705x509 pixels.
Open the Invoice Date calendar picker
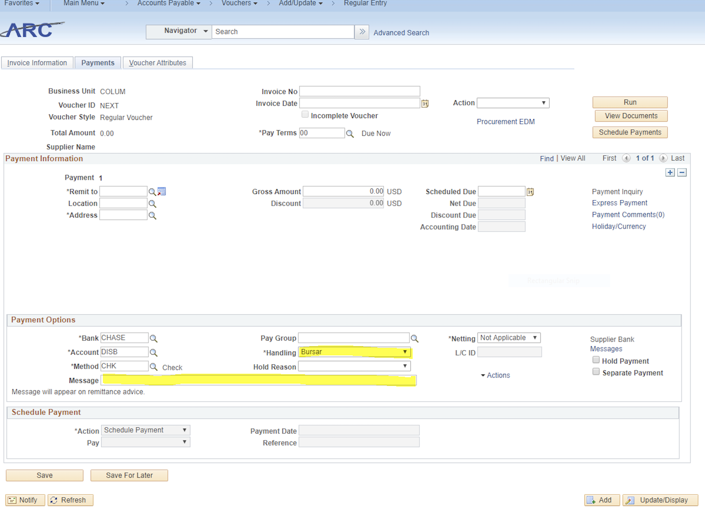(425, 104)
